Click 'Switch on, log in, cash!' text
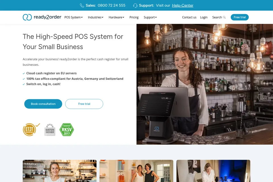Image resolution: width=273 pixels, height=182 pixels. point(43,84)
